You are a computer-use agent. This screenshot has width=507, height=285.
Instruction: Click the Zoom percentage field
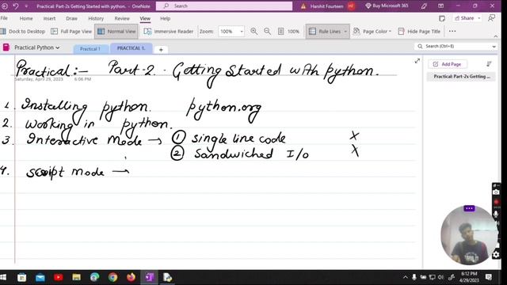(x=228, y=32)
